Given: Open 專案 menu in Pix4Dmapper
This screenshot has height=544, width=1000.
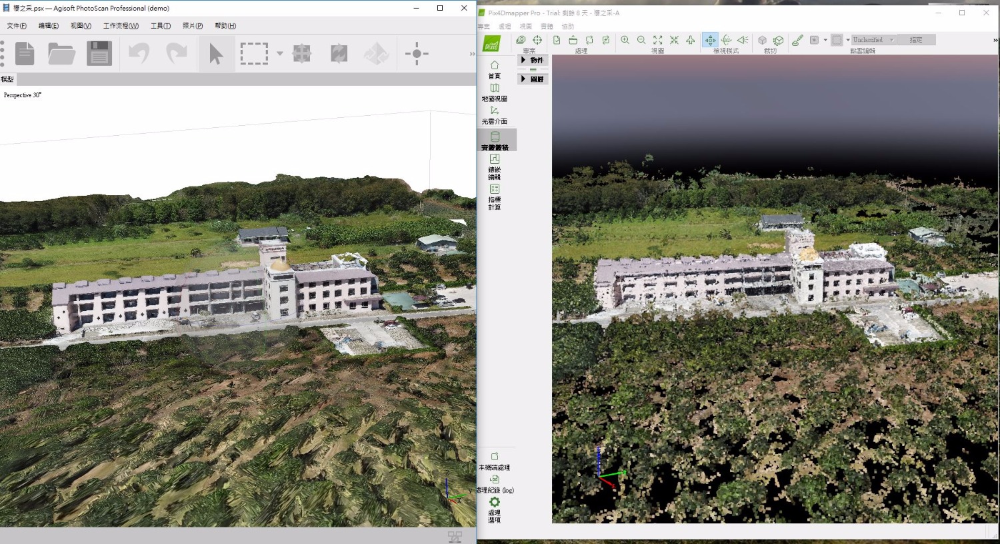Looking at the screenshot, I should (x=484, y=27).
